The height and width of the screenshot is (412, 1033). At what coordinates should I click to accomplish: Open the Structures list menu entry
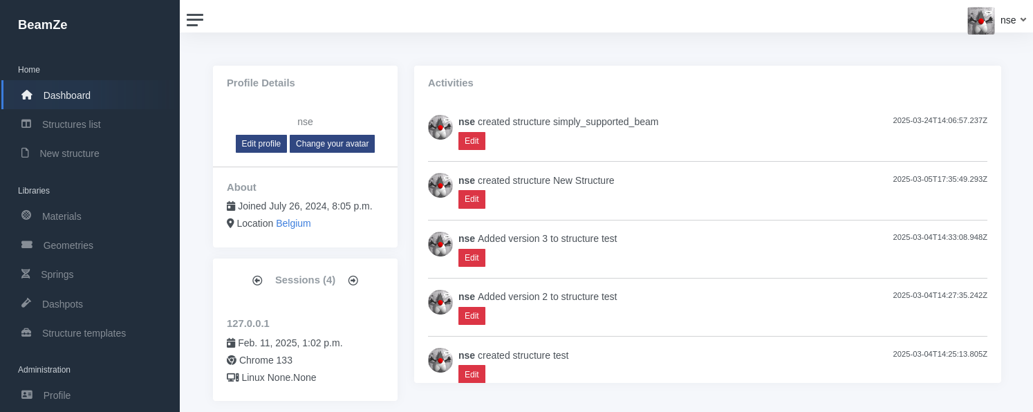point(71,124)
